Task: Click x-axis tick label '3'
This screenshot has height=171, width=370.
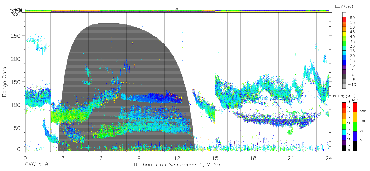Action: coord(63,158)
